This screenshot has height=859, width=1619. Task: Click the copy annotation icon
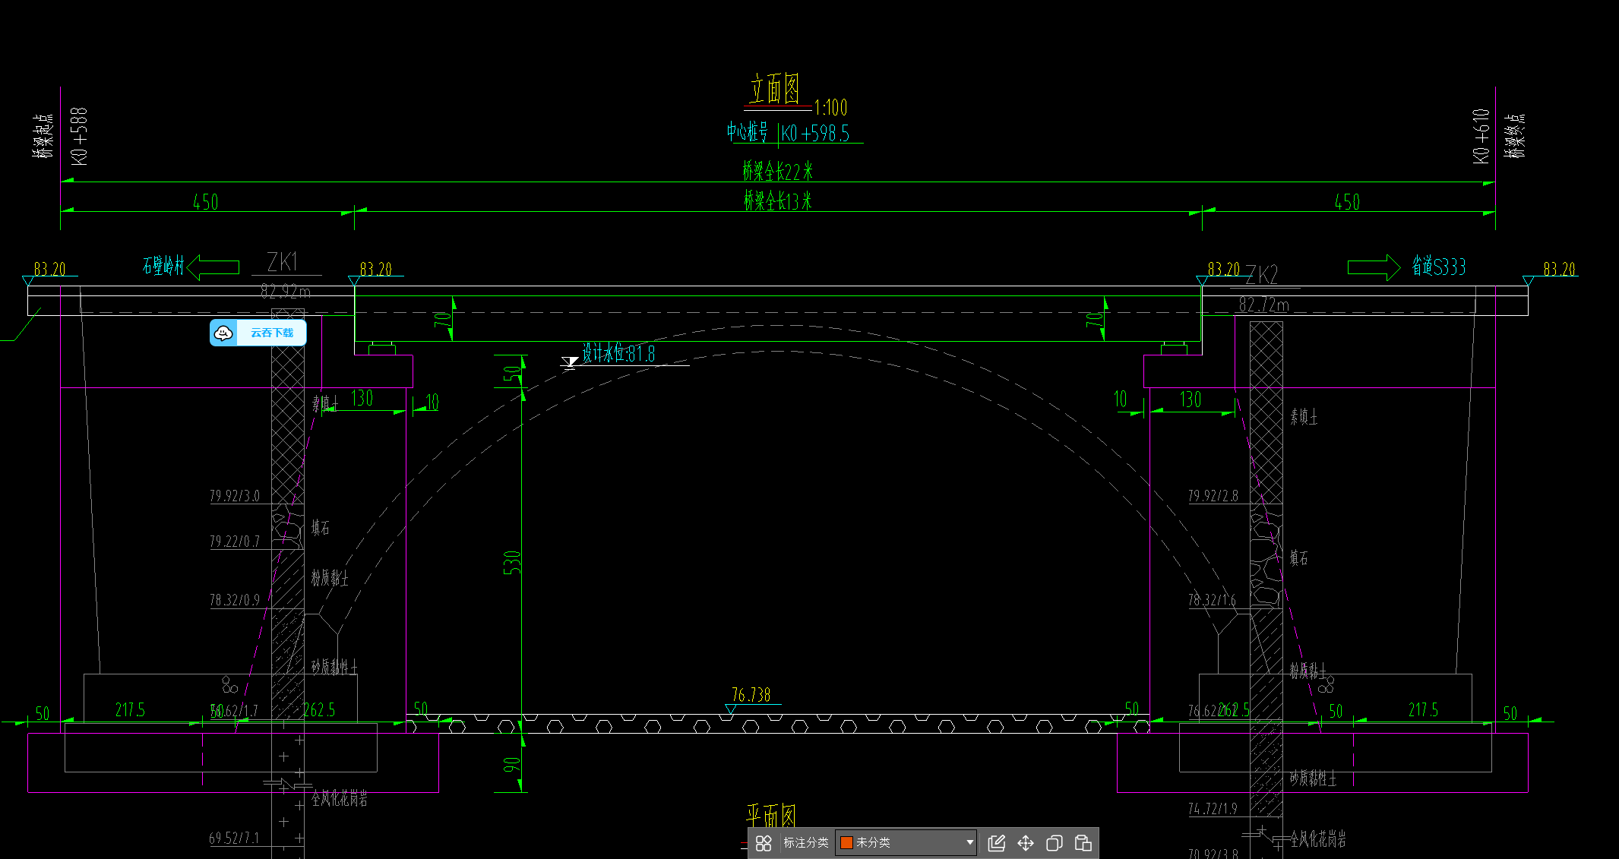click(1055, 843)
